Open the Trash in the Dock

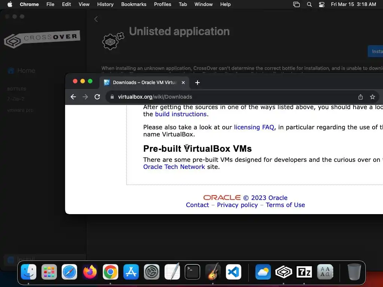tap(354, 272)
